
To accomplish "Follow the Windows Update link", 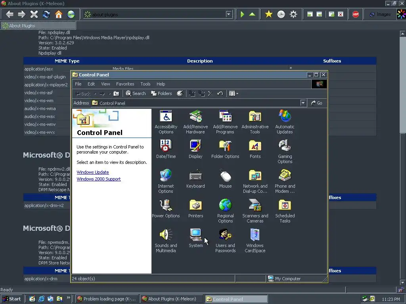I will pos(93,172).
